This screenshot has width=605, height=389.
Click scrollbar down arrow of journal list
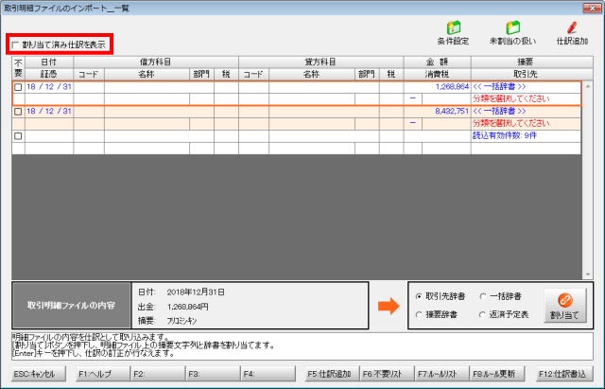pos(588,274)
